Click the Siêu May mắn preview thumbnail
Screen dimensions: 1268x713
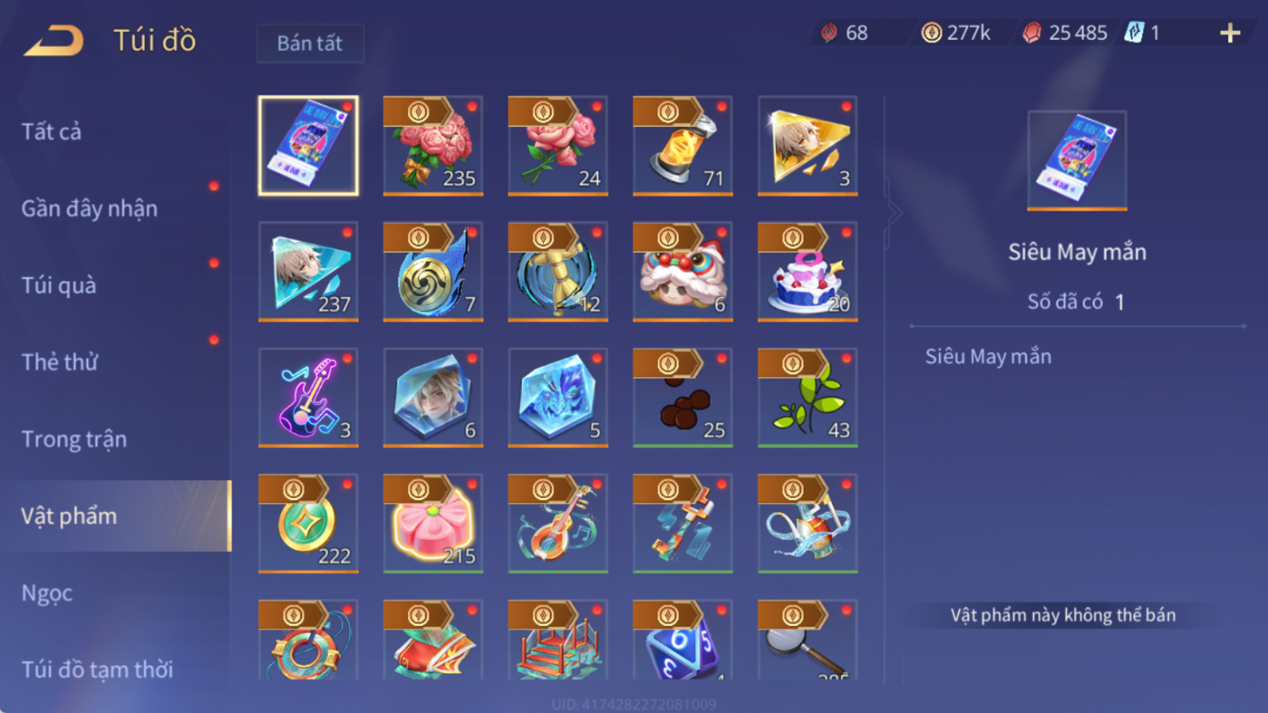coord(1076,161)
